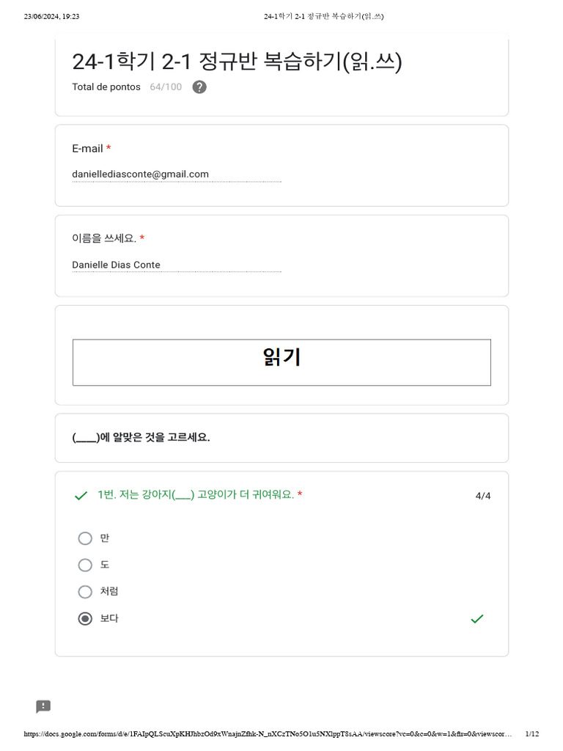Click the 4/4 score for question 1
Image resolution: width=563 pixels, height=751 pixels.
click(x=483, y=496)
